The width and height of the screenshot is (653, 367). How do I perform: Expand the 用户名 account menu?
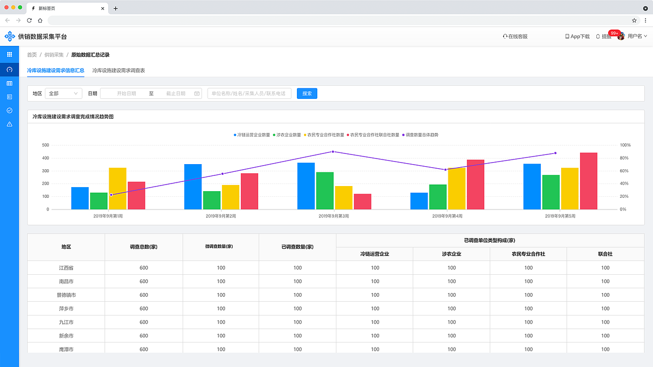click(x=637, y=37)
